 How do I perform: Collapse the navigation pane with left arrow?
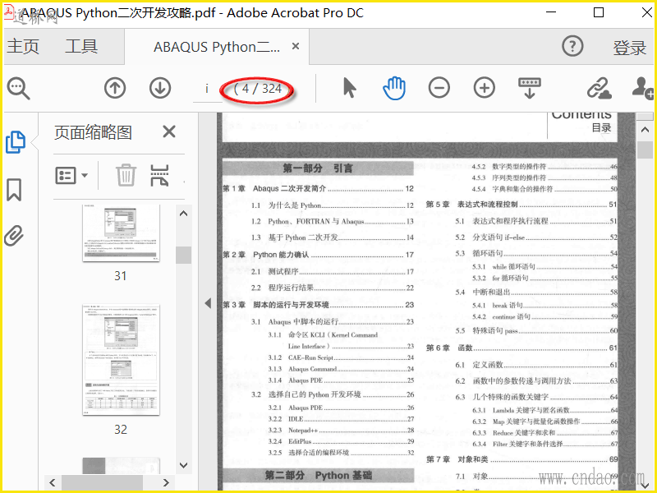208,303
